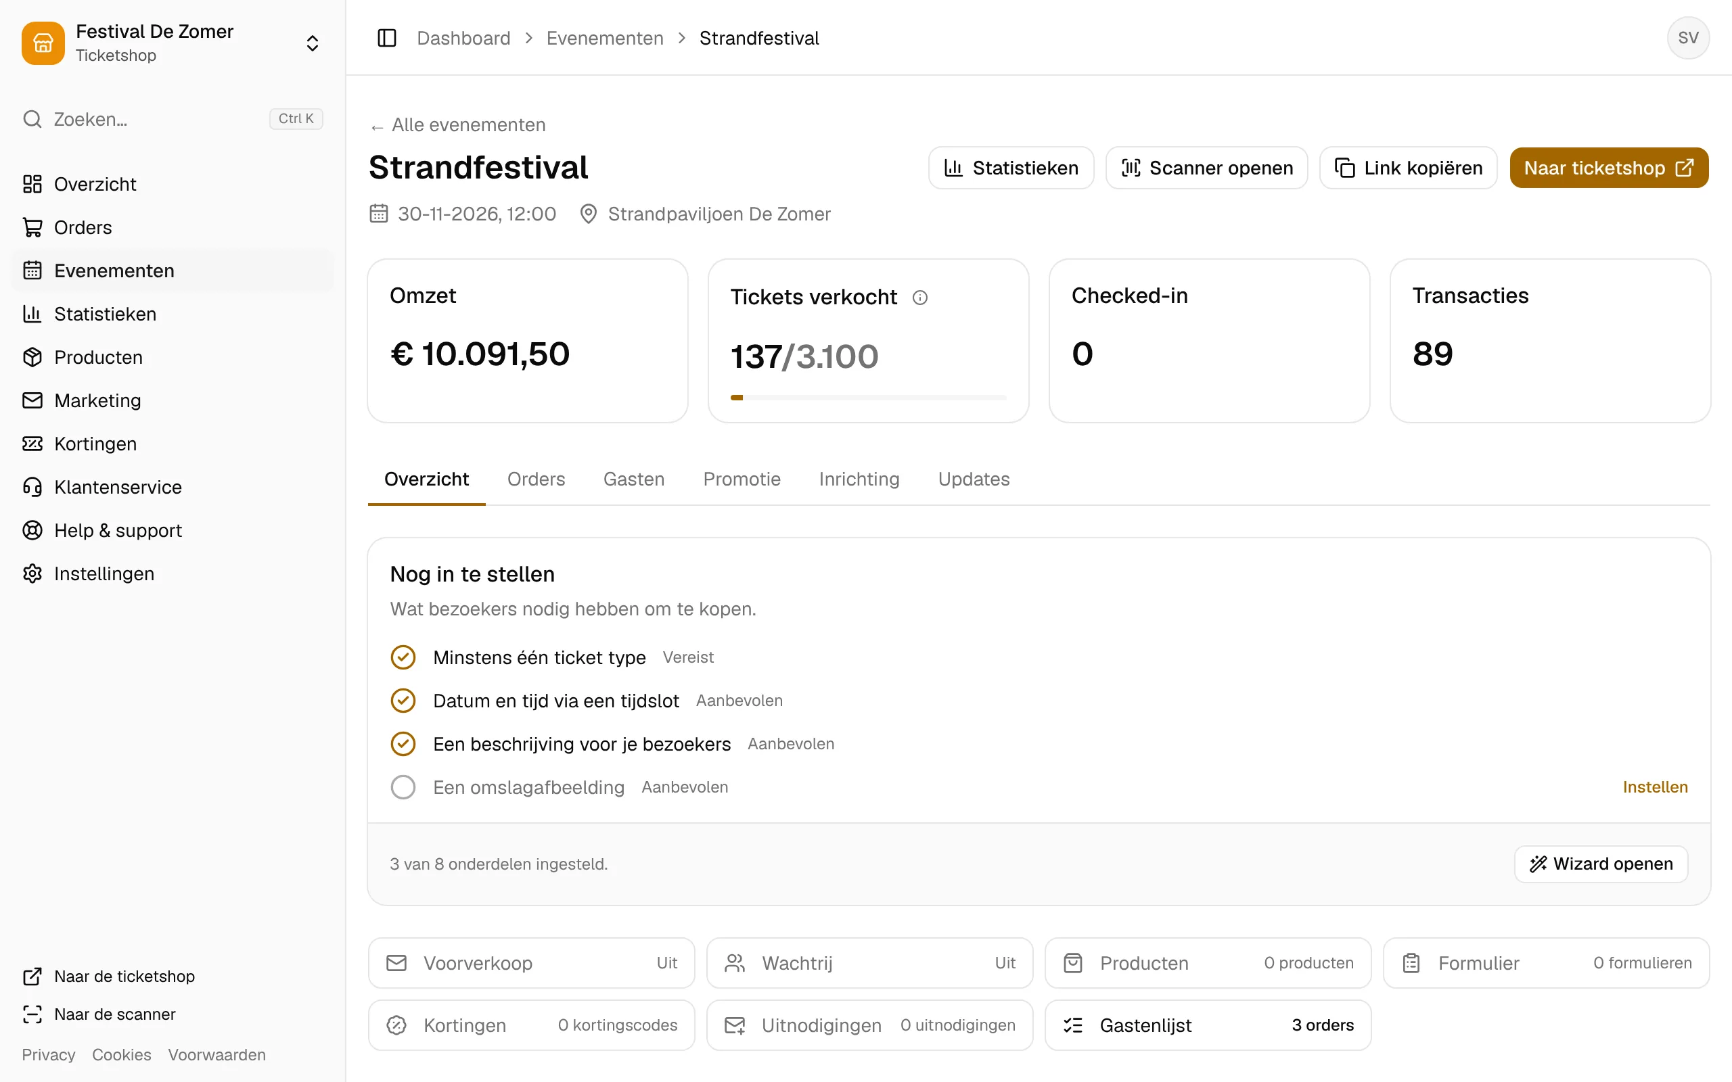Click the Scanner openen button
The image size is (1732, 1082).
pos(1207,168)
